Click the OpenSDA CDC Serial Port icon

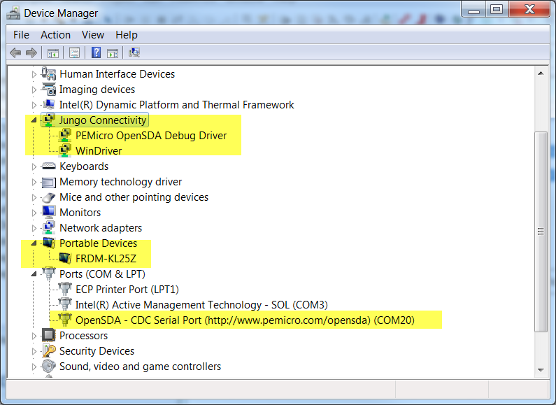[x=64, y=320]
